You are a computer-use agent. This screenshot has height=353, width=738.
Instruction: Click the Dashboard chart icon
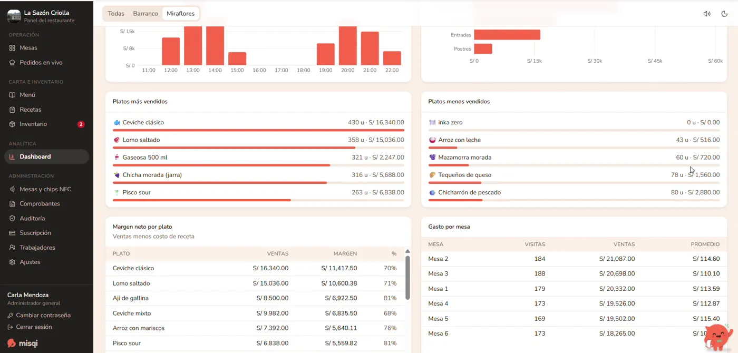[13, 156]
